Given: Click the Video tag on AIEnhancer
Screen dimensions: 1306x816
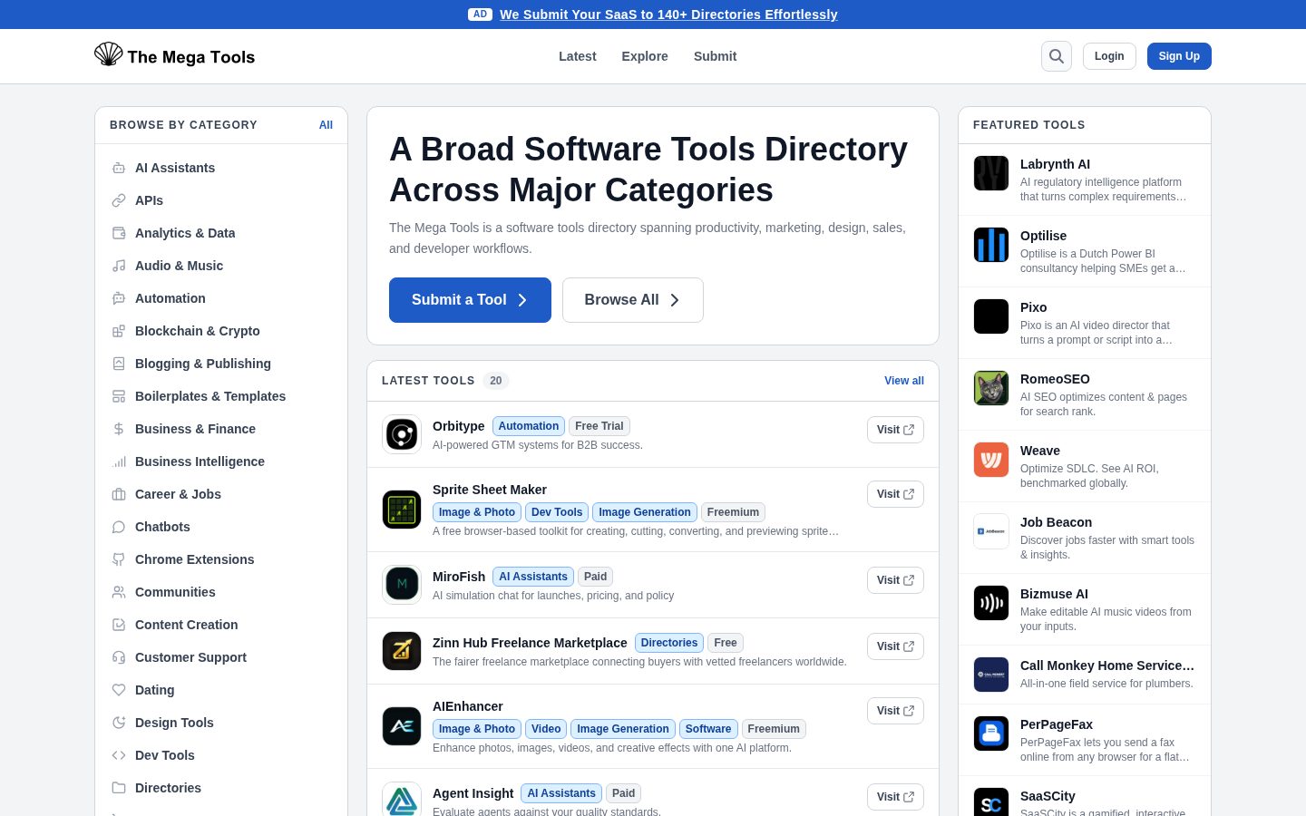Looking at the screenshot, I should (546, 729).
